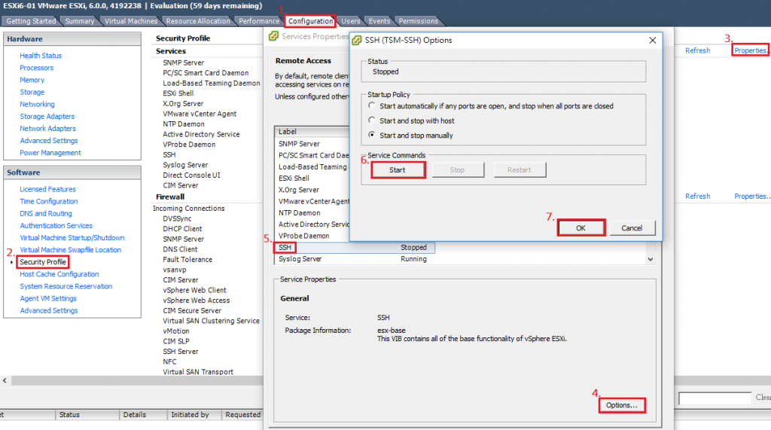Open Firewall Properties link
This screenshot has height=430, width=771.
click(x=751, y=197)
